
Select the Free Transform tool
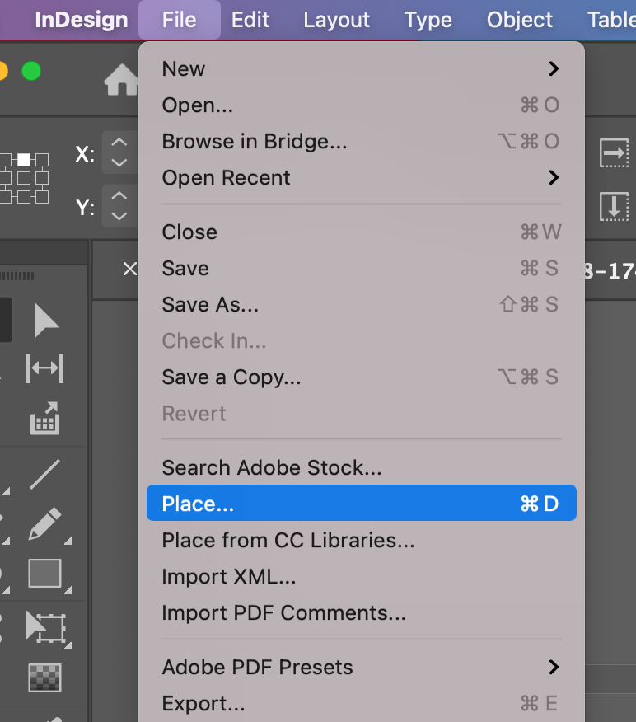point(45,626)
